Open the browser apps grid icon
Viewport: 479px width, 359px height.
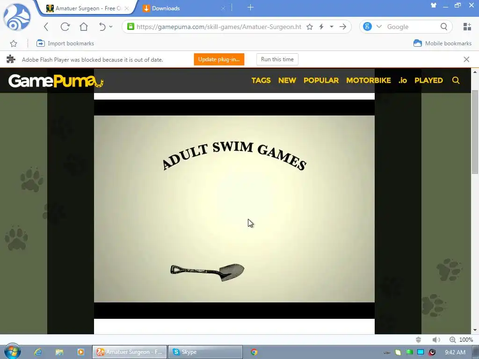[467, 27]
